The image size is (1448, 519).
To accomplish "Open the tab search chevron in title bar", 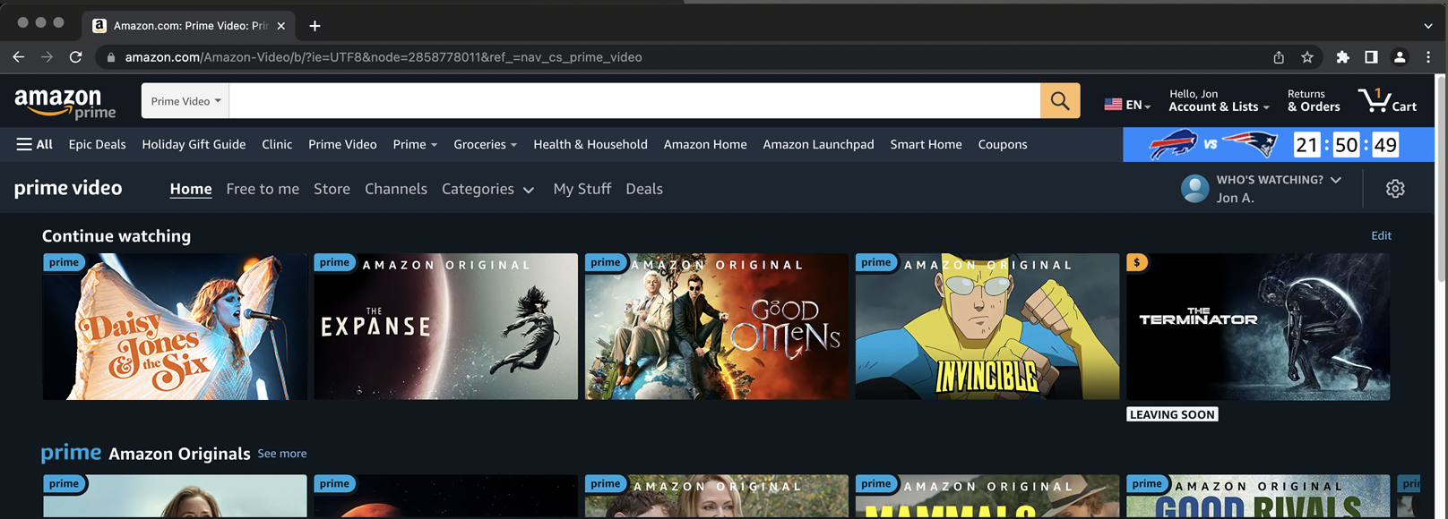I will click(1428, 26).
